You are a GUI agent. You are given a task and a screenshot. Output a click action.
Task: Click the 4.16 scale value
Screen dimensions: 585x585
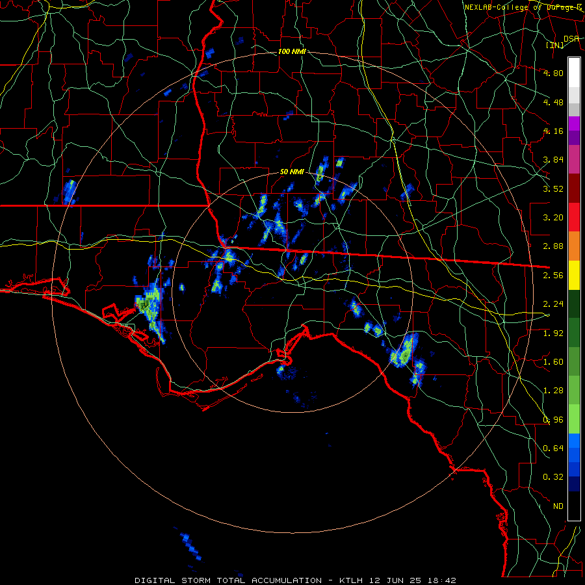(x=553, y=131)
